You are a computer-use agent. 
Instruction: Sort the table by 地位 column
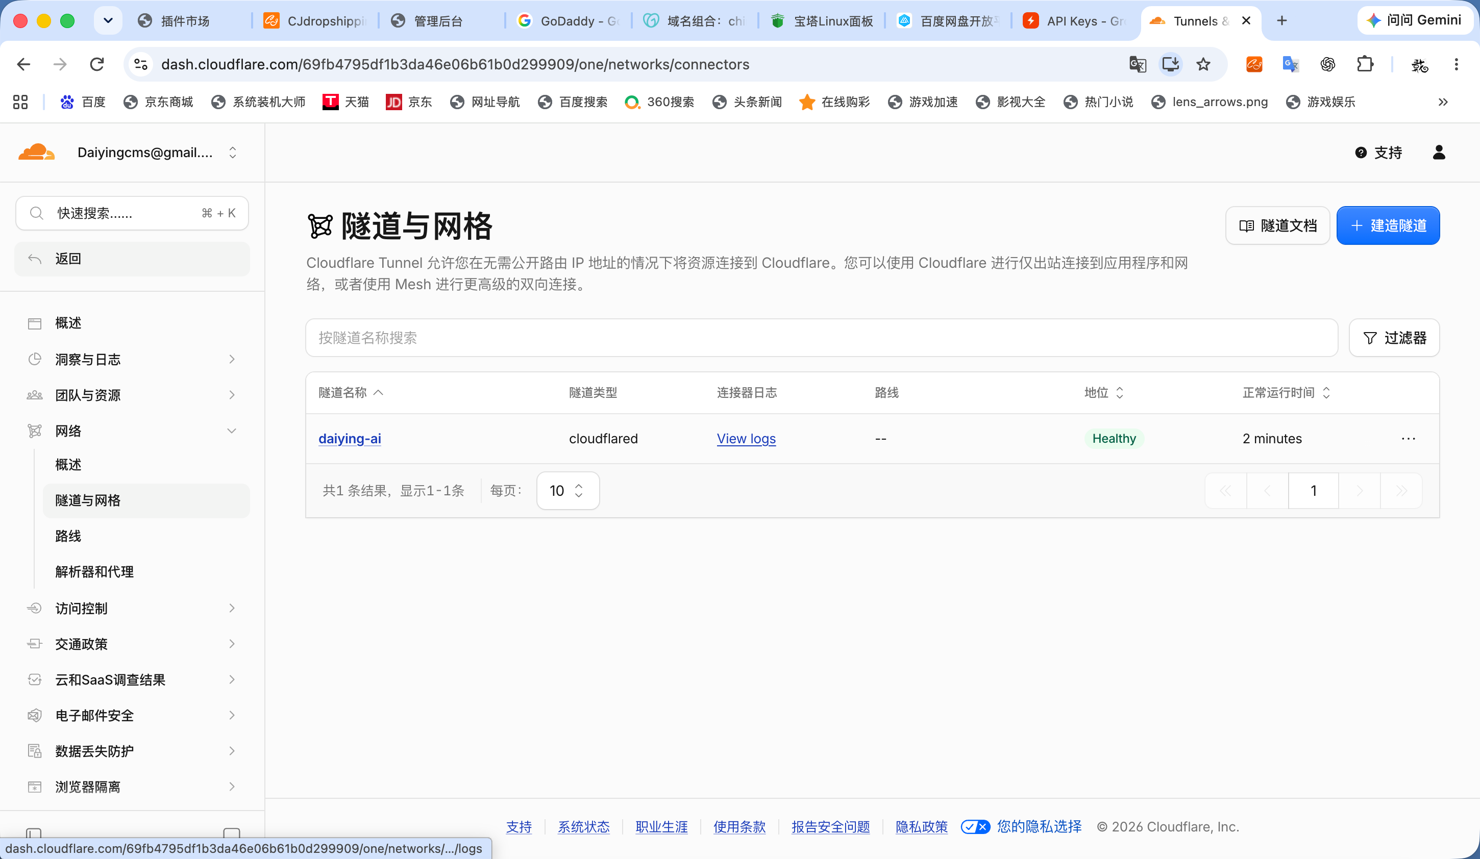tap(1103, 393)
